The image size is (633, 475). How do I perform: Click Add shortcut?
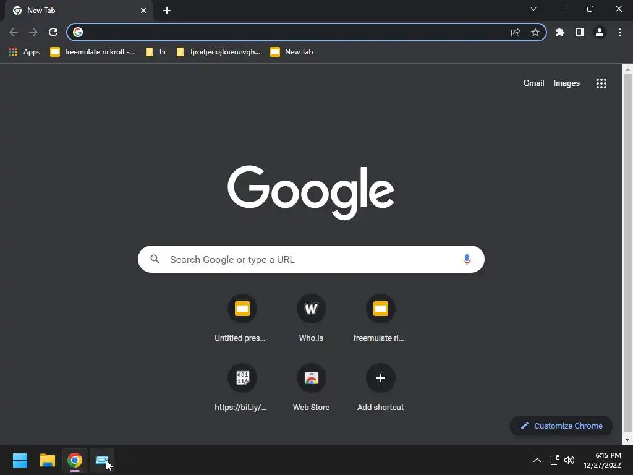coord(380,388)
